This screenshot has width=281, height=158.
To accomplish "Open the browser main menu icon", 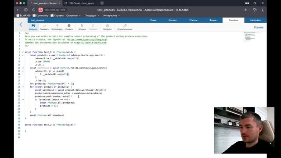I will pos(263,3).
